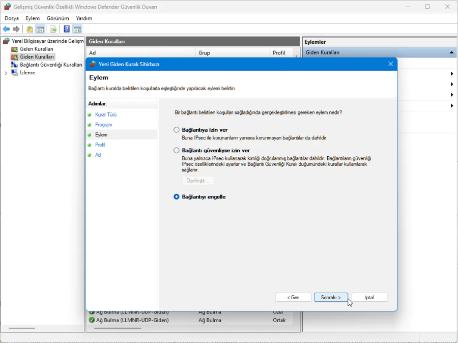Click the up-one-level folder icon

(30, 30)
